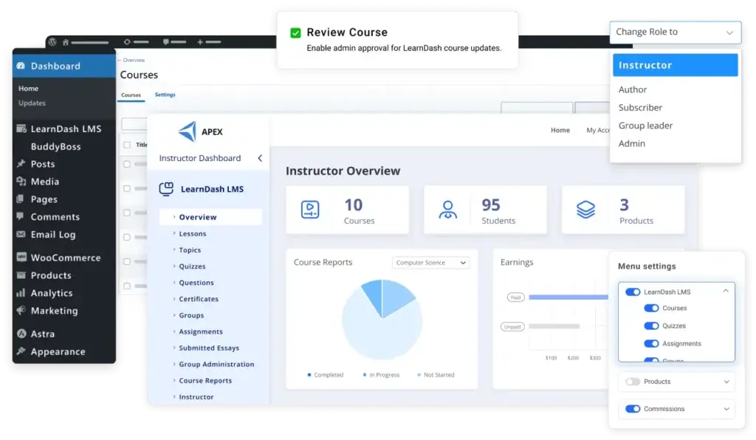Click Home link in the APEX top navigation
This screenshot has width=756, height=440.
(560, 130)
